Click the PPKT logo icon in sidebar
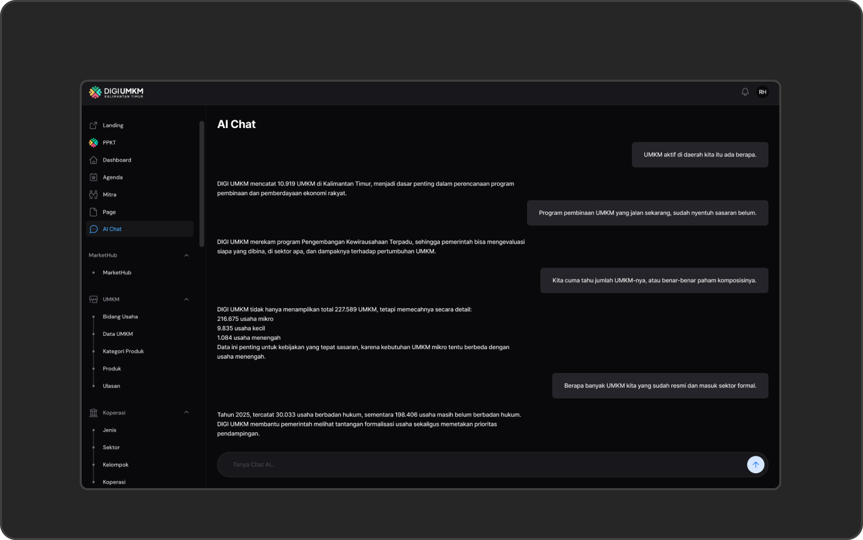Screen dimensions: 863x540 tap(94, 142)
